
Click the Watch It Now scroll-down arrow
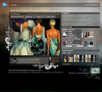tap(98, 48)
